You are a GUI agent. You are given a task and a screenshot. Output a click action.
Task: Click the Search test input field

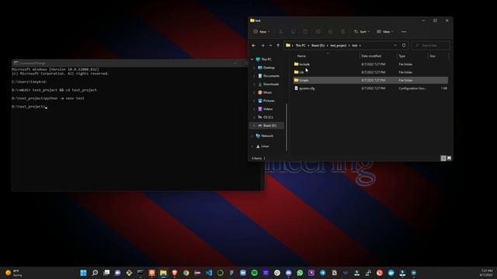(430, 46)
